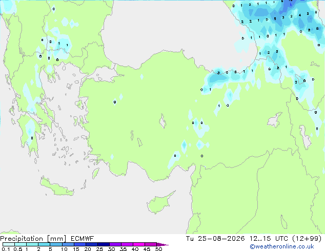Screen dimensions: 325x251
Task: Click the 25–30 mm dark navy legend swatch
Action: click(104, 244)
